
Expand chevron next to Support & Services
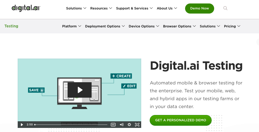coord(151,8)
